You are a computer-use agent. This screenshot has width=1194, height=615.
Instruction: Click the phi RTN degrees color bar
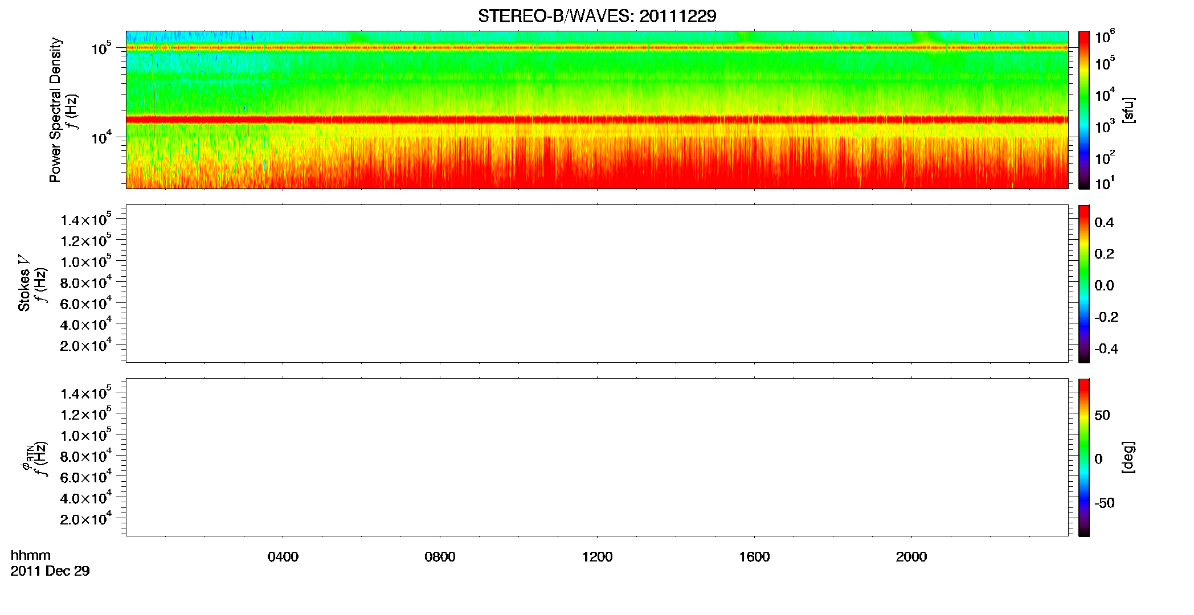(1084, 457)
